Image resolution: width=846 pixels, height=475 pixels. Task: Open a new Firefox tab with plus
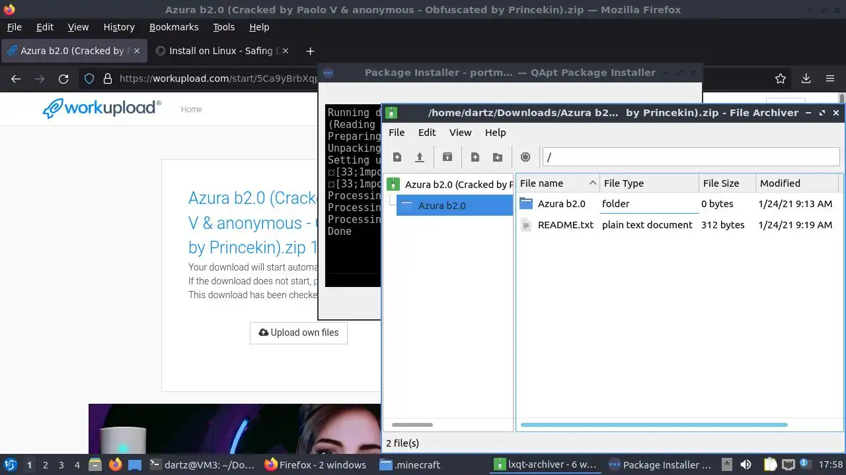(x=310, y=51)
